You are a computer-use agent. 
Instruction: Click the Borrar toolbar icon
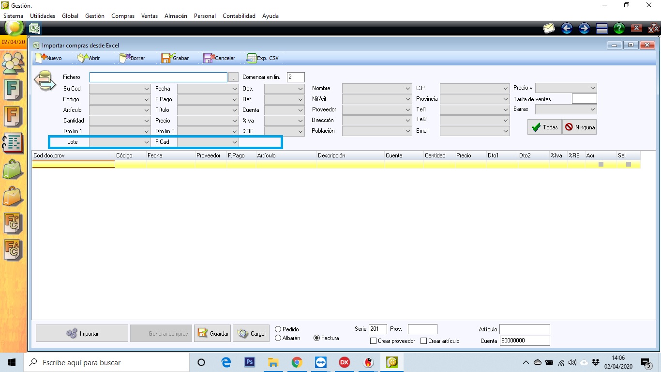(x=125, y=58)
